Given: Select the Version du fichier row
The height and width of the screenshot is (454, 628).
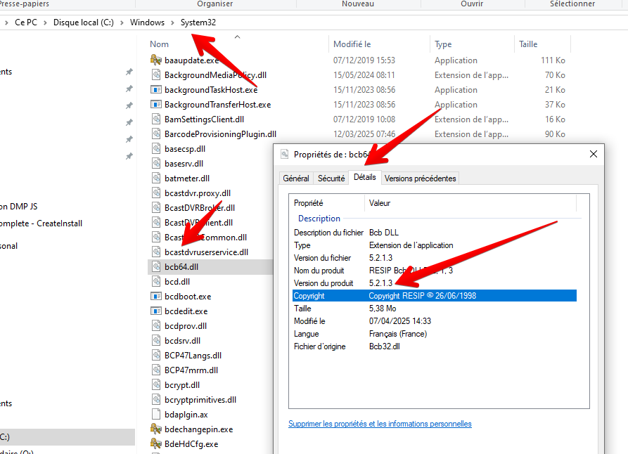Looking at the screenshot, I should [x=435, y=258].
